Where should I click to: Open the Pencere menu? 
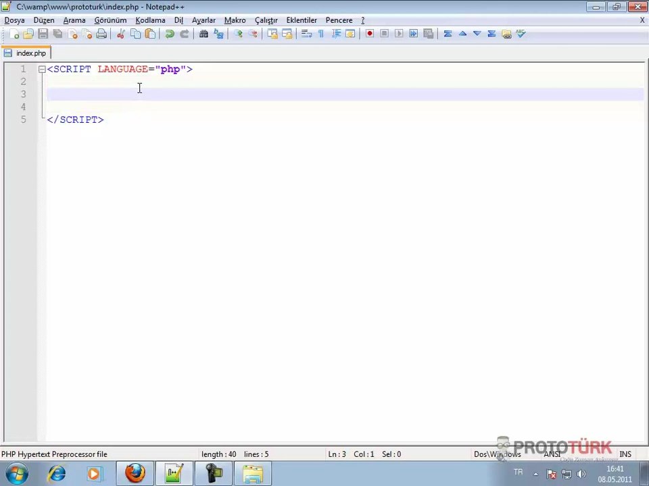point(339,20)
